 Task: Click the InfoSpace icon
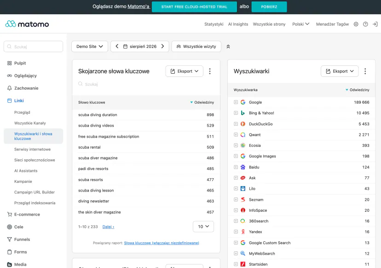click(x=243, y=210)
